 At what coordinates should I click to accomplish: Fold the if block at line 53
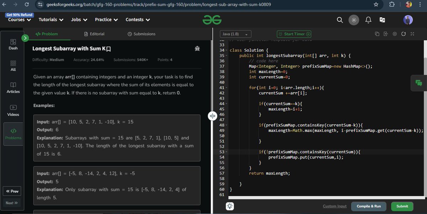[226, 152]
